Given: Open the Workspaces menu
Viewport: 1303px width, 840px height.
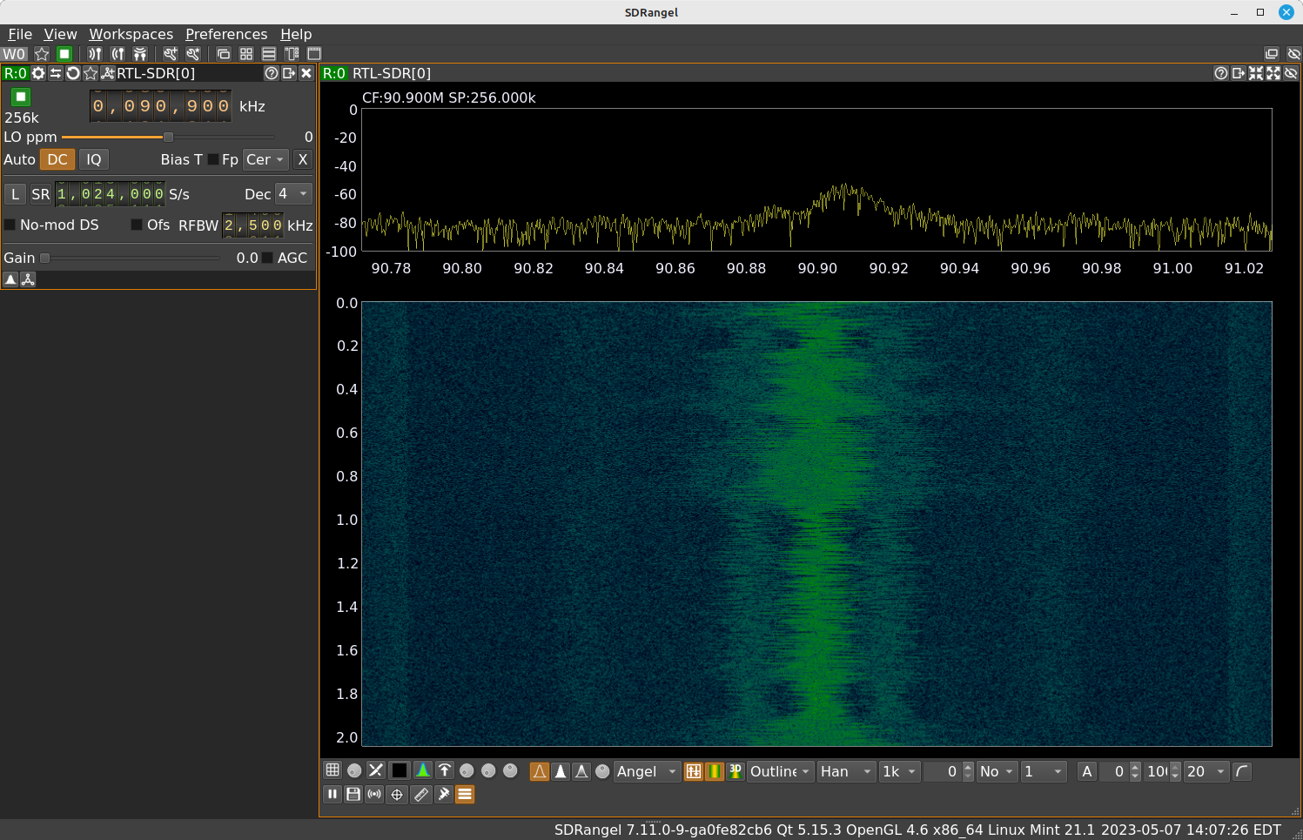Looking at the screenshot, I should (131, 34).
